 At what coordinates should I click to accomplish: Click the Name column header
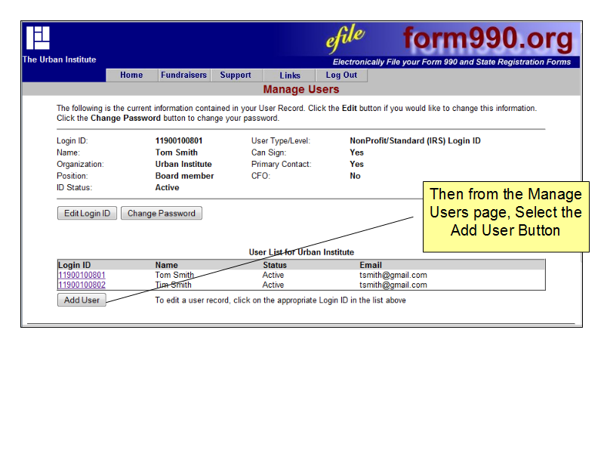[167, 265]
